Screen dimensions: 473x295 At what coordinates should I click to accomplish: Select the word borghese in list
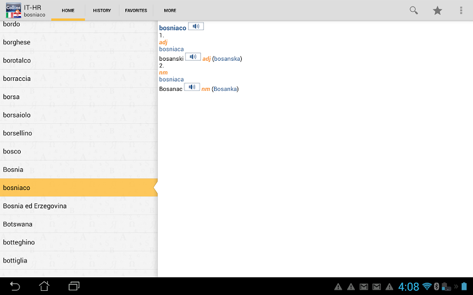(x=79, y=42)
